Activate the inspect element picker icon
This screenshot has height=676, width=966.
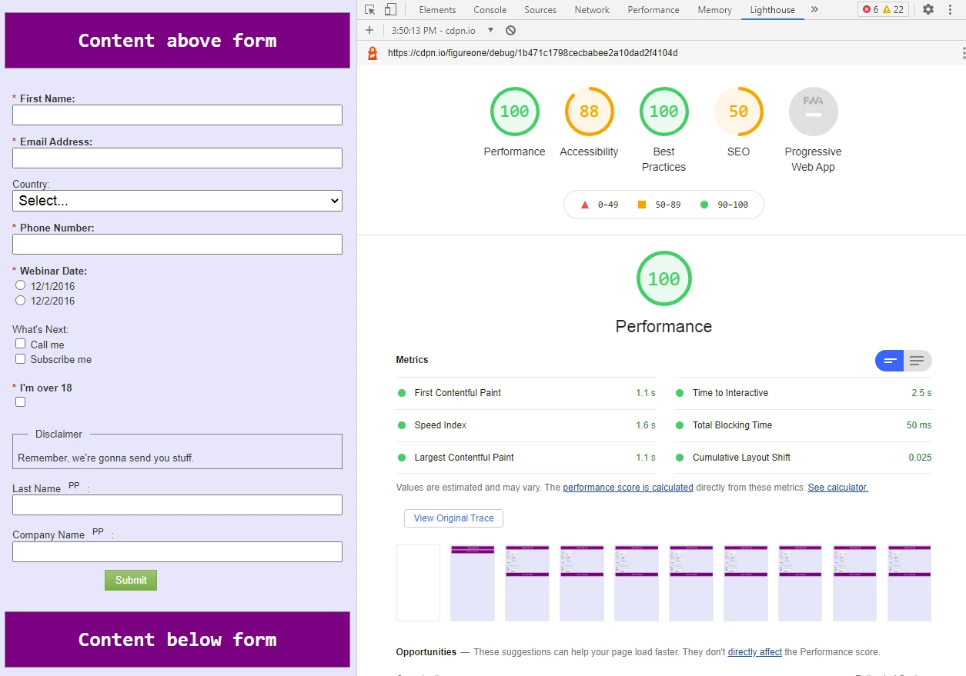tap(370, 9)
